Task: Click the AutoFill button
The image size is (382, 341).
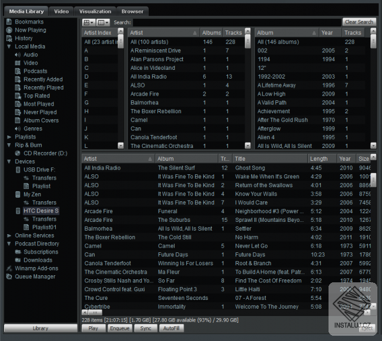Action: point(171,328)
